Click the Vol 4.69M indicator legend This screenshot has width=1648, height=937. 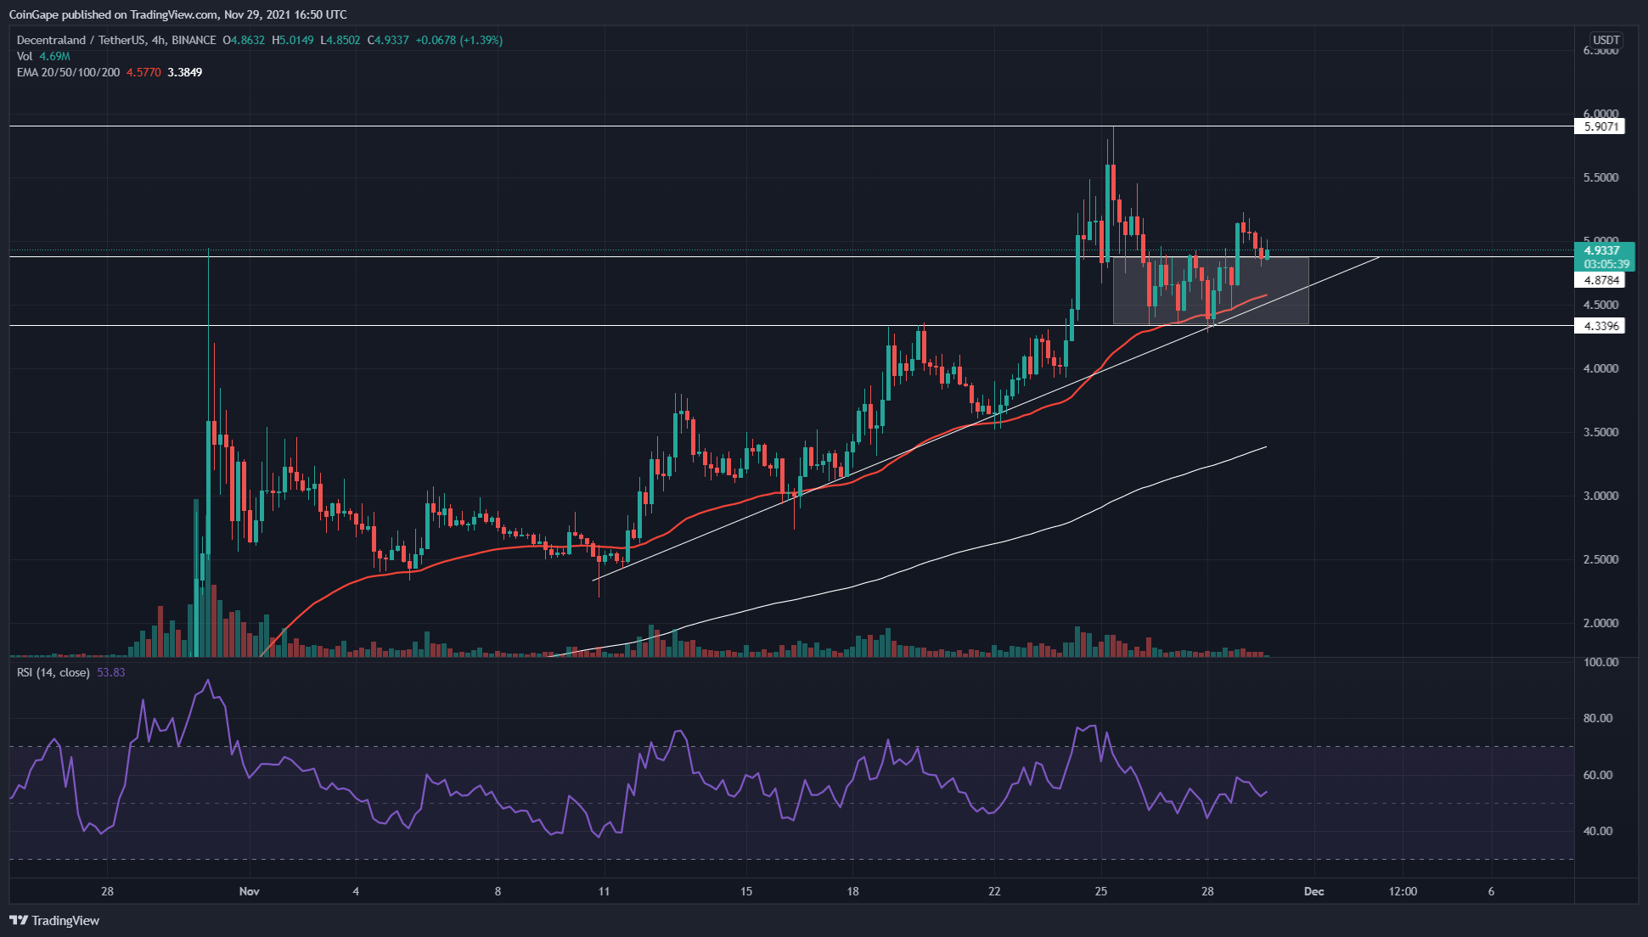(x=43, y=56)
